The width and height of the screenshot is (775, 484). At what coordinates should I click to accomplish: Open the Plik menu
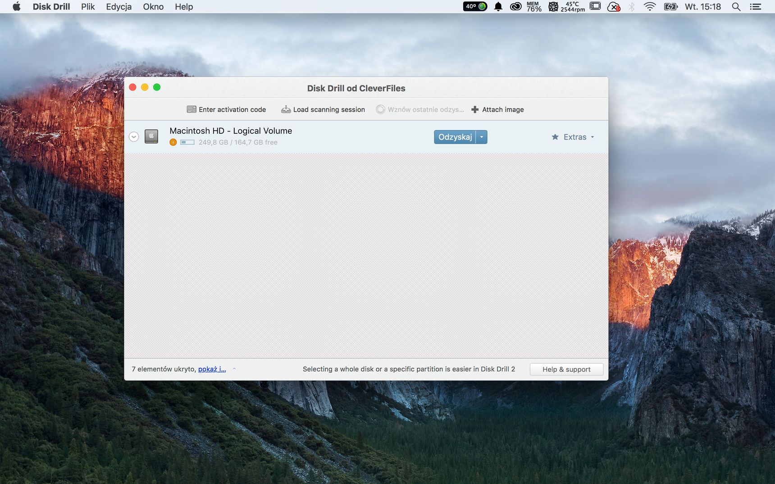[x=88, y=6]
